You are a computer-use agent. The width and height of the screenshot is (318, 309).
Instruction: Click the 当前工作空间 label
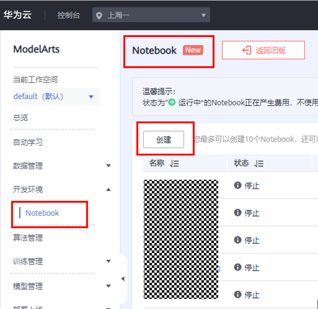35,80
